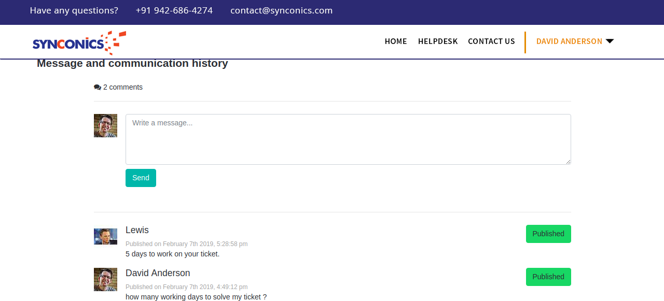Toggle Published status on David Anderson's comment
664x301 pixels.
[x=548, y=277]
